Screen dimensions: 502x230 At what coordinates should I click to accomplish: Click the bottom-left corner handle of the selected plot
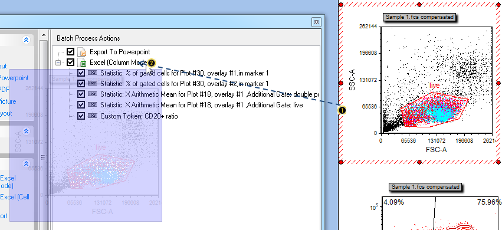tap(341, 163)
